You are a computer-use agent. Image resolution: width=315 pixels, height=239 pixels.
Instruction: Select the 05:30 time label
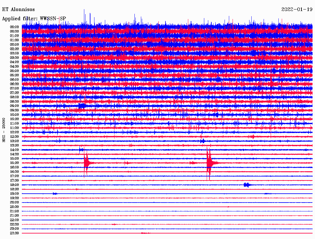[x=14, y=75]
